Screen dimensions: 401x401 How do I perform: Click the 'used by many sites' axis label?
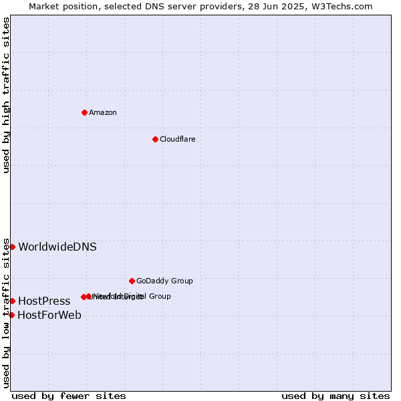tap(336, 396)
